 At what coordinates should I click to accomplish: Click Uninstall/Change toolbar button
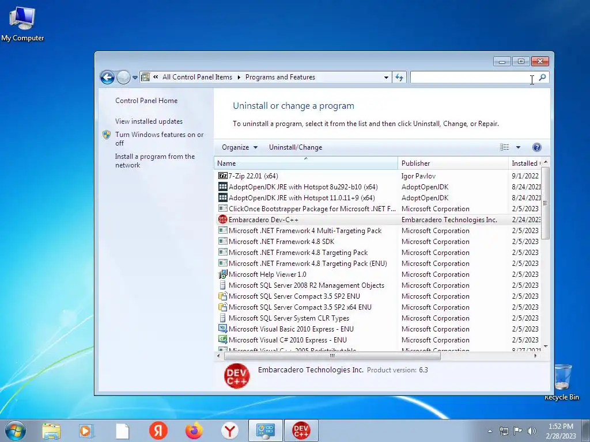coord(296,147)
